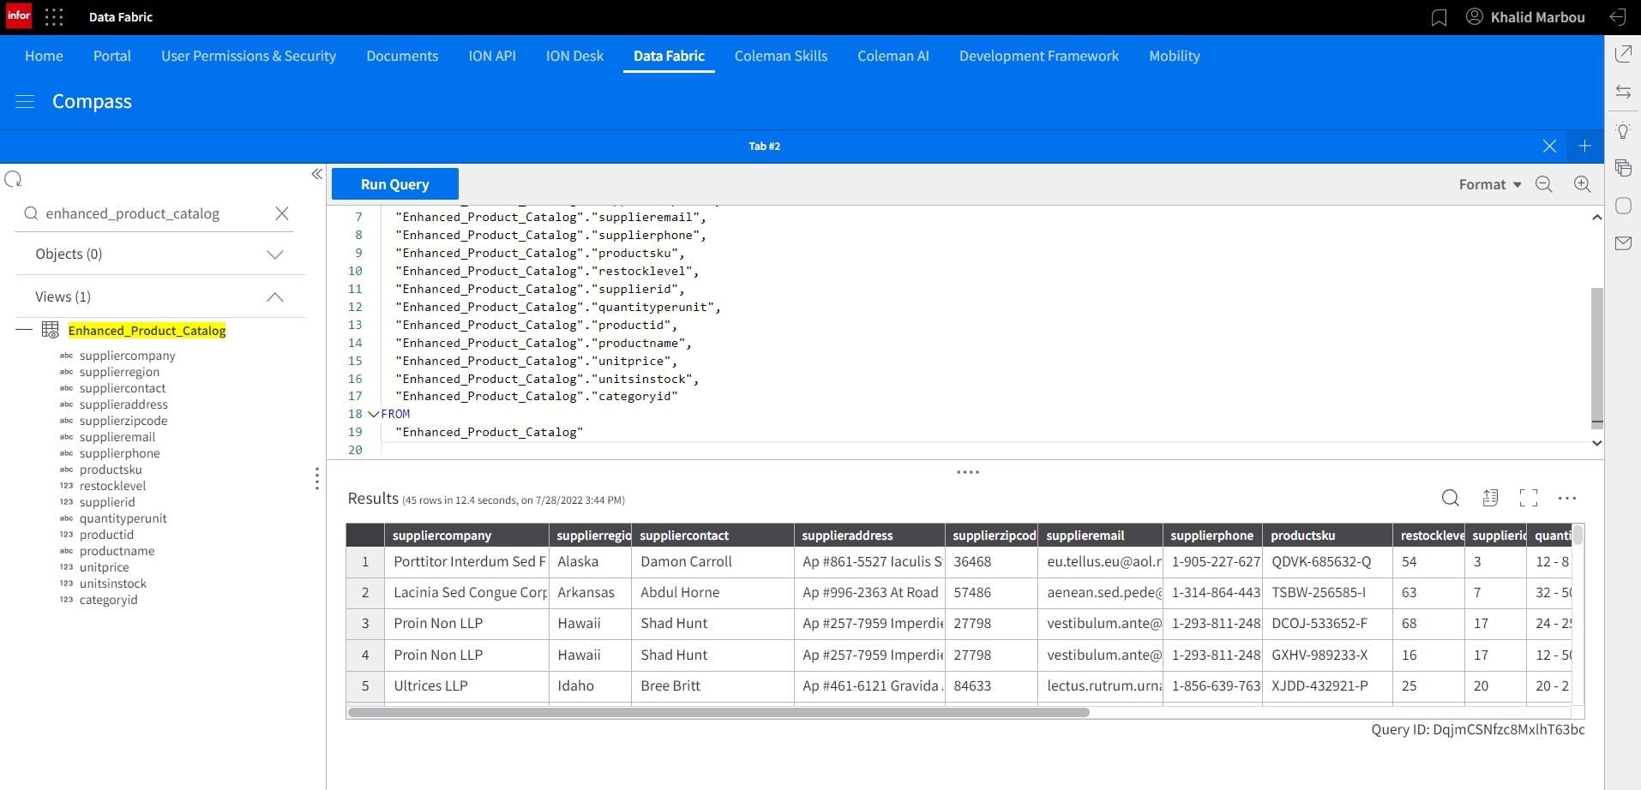Clear the catalog search field
This screenshot has width=1641, height=790.
pyautogui.click(x=281, y=213)
